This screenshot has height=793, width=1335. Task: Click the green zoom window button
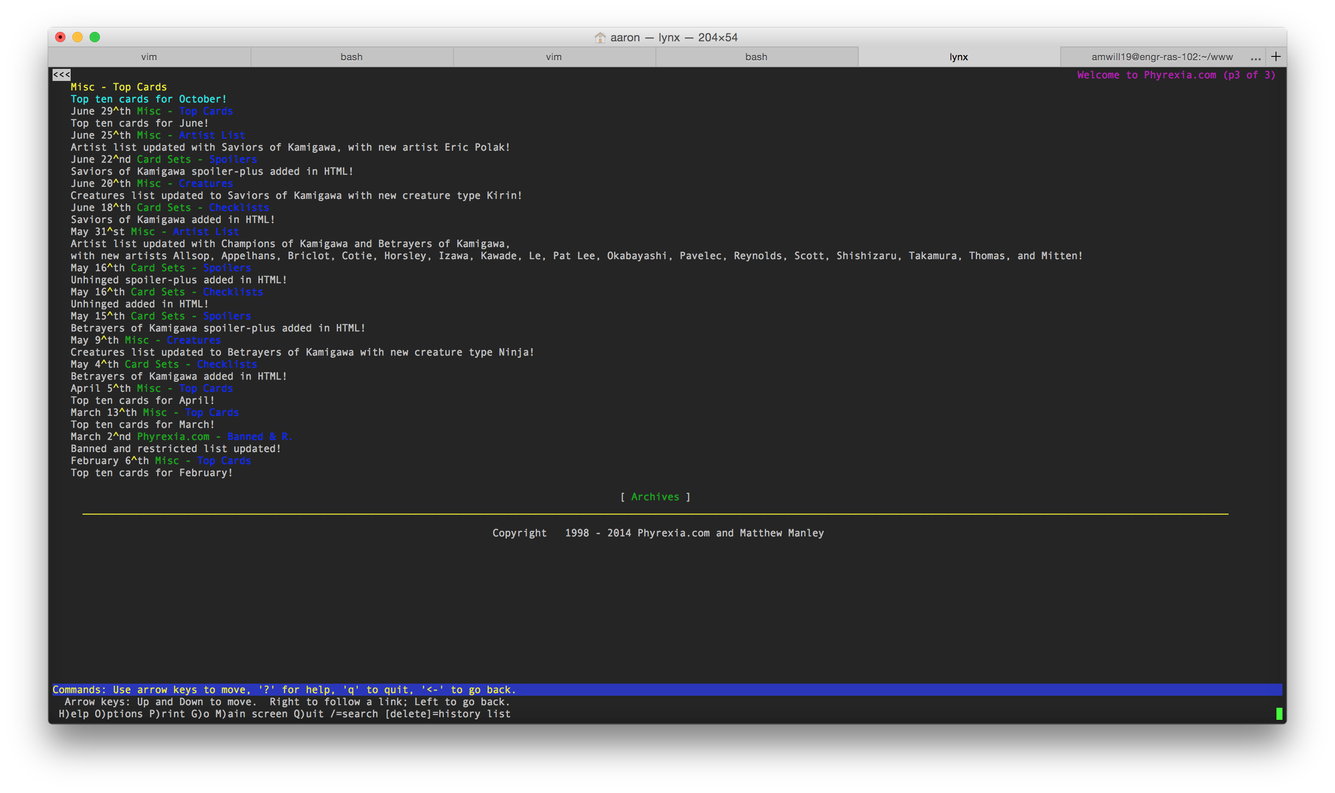coord(95,37)
